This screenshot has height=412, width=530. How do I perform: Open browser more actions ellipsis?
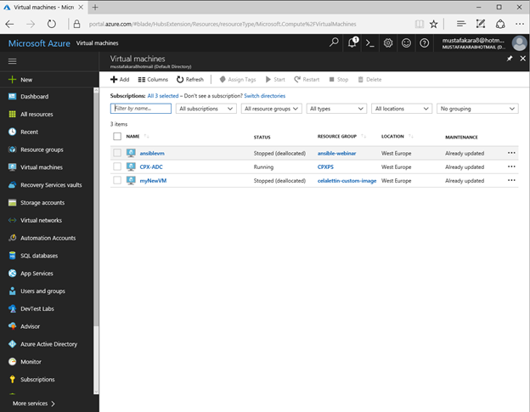point(520,24)
